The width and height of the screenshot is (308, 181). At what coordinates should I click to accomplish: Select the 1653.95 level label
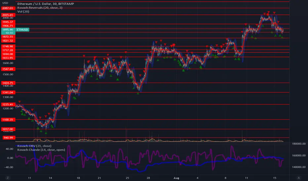pyautogui.click(x=8, y=58)
